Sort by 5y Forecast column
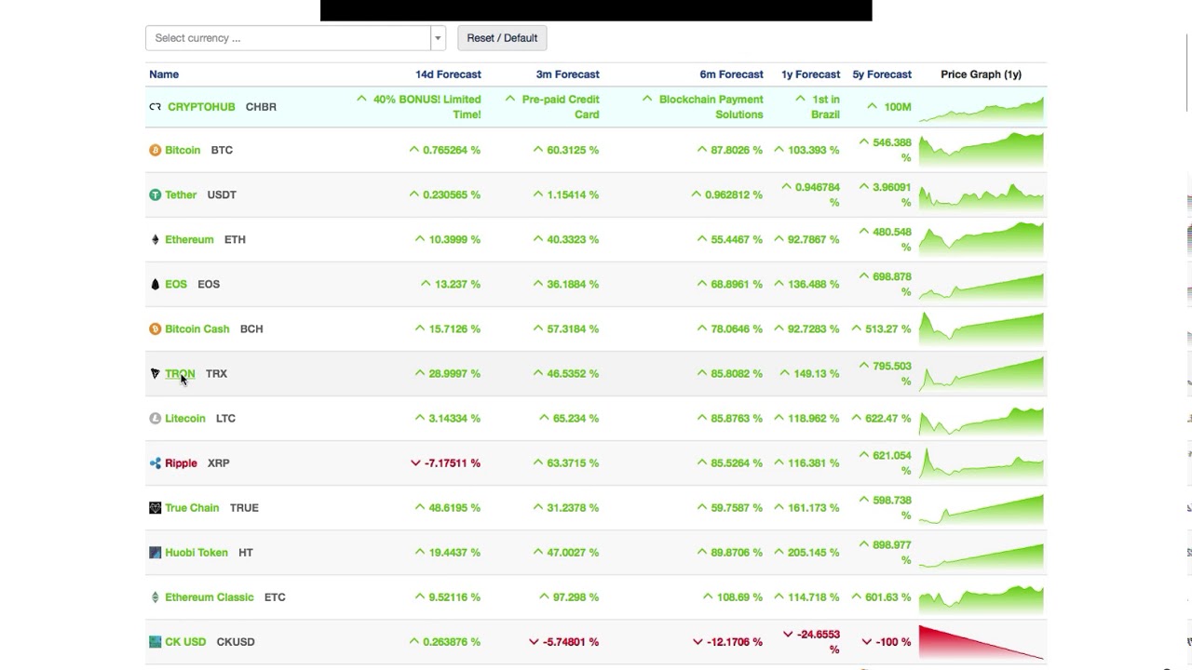Viewport: 1192px width, 670px height. (x=882, y=74)
